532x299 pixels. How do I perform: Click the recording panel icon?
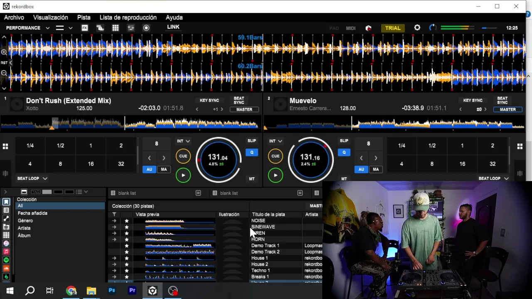click(146, 28)
